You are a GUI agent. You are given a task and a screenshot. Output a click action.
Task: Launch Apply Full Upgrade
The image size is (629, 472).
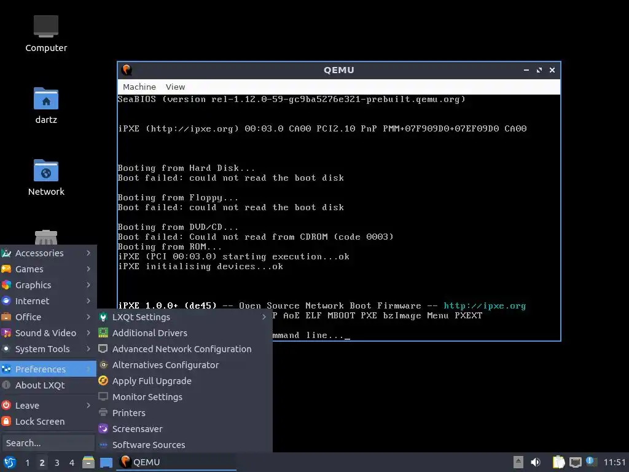click(184, 381)
